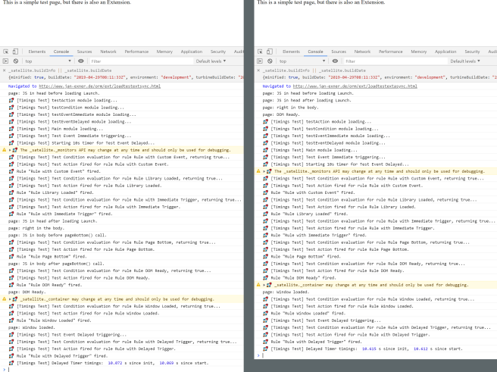The height and width of the screenshot is (372, 497).
Task: Clear console in right DevTools panel
Action: click(x=270, y=61)
